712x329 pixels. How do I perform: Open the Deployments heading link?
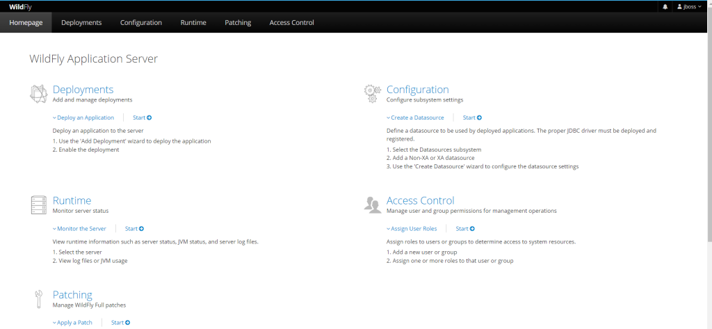coord(83,90)
